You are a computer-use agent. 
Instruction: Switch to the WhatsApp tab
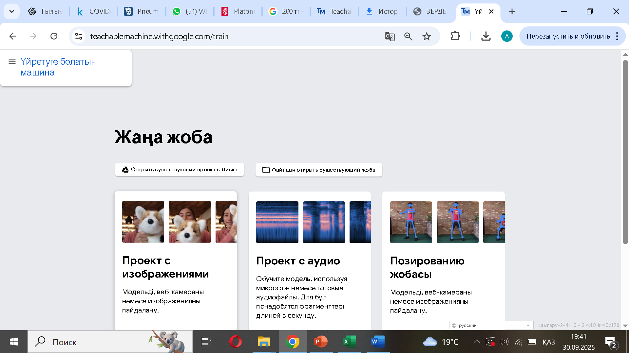[x=190, y=11]
